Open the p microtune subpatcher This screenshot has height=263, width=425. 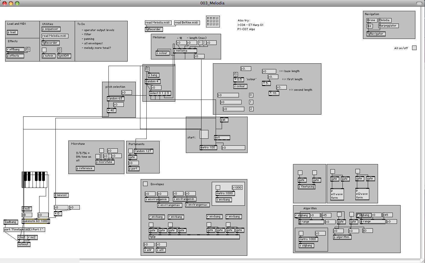(105, 162)
